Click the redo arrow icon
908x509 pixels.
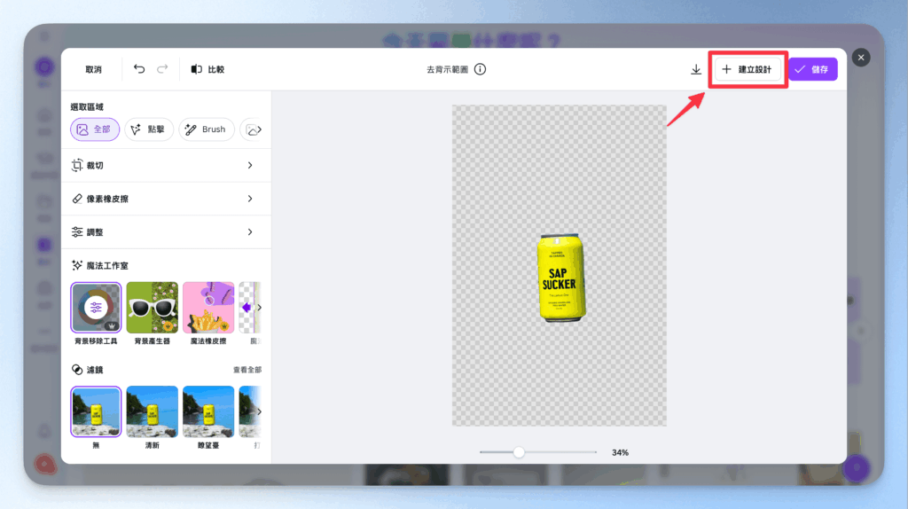click(x=162, y=69)
